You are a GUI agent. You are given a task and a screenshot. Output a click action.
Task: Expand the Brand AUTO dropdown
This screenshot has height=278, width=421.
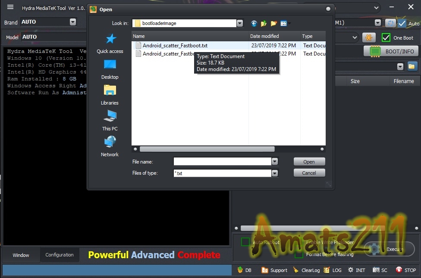73,22
